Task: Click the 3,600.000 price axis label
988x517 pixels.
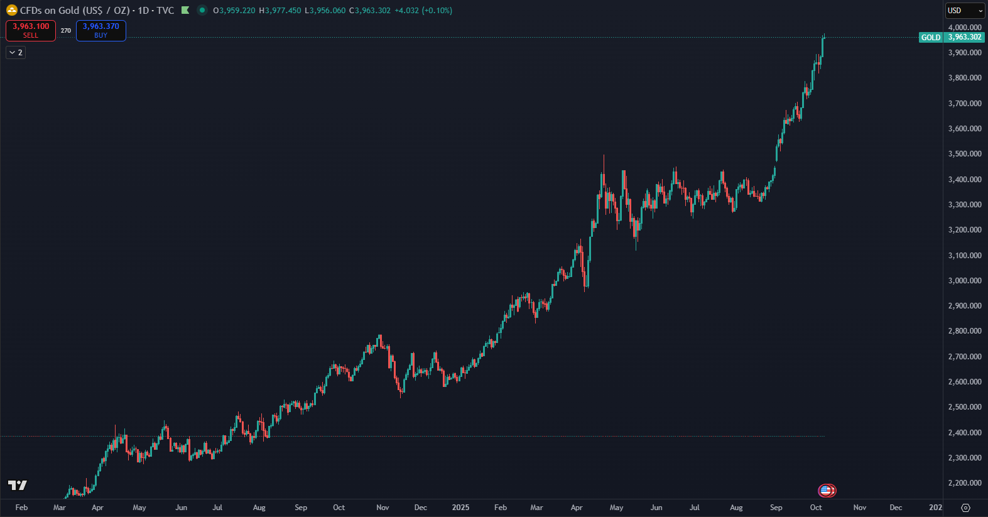Action: click(x=965, y=129)
